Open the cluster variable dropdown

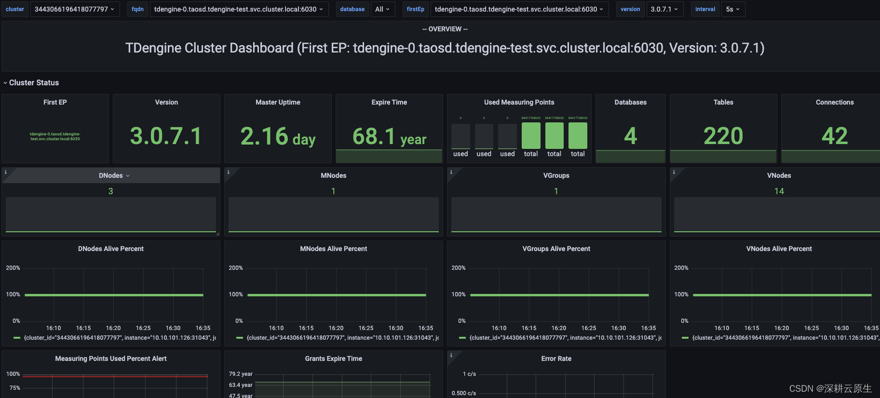coord(75,9)
